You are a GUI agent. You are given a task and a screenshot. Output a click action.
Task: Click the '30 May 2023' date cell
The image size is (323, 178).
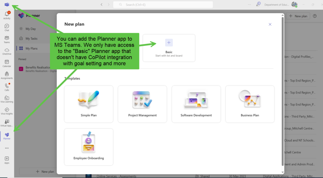coord(237,176)
